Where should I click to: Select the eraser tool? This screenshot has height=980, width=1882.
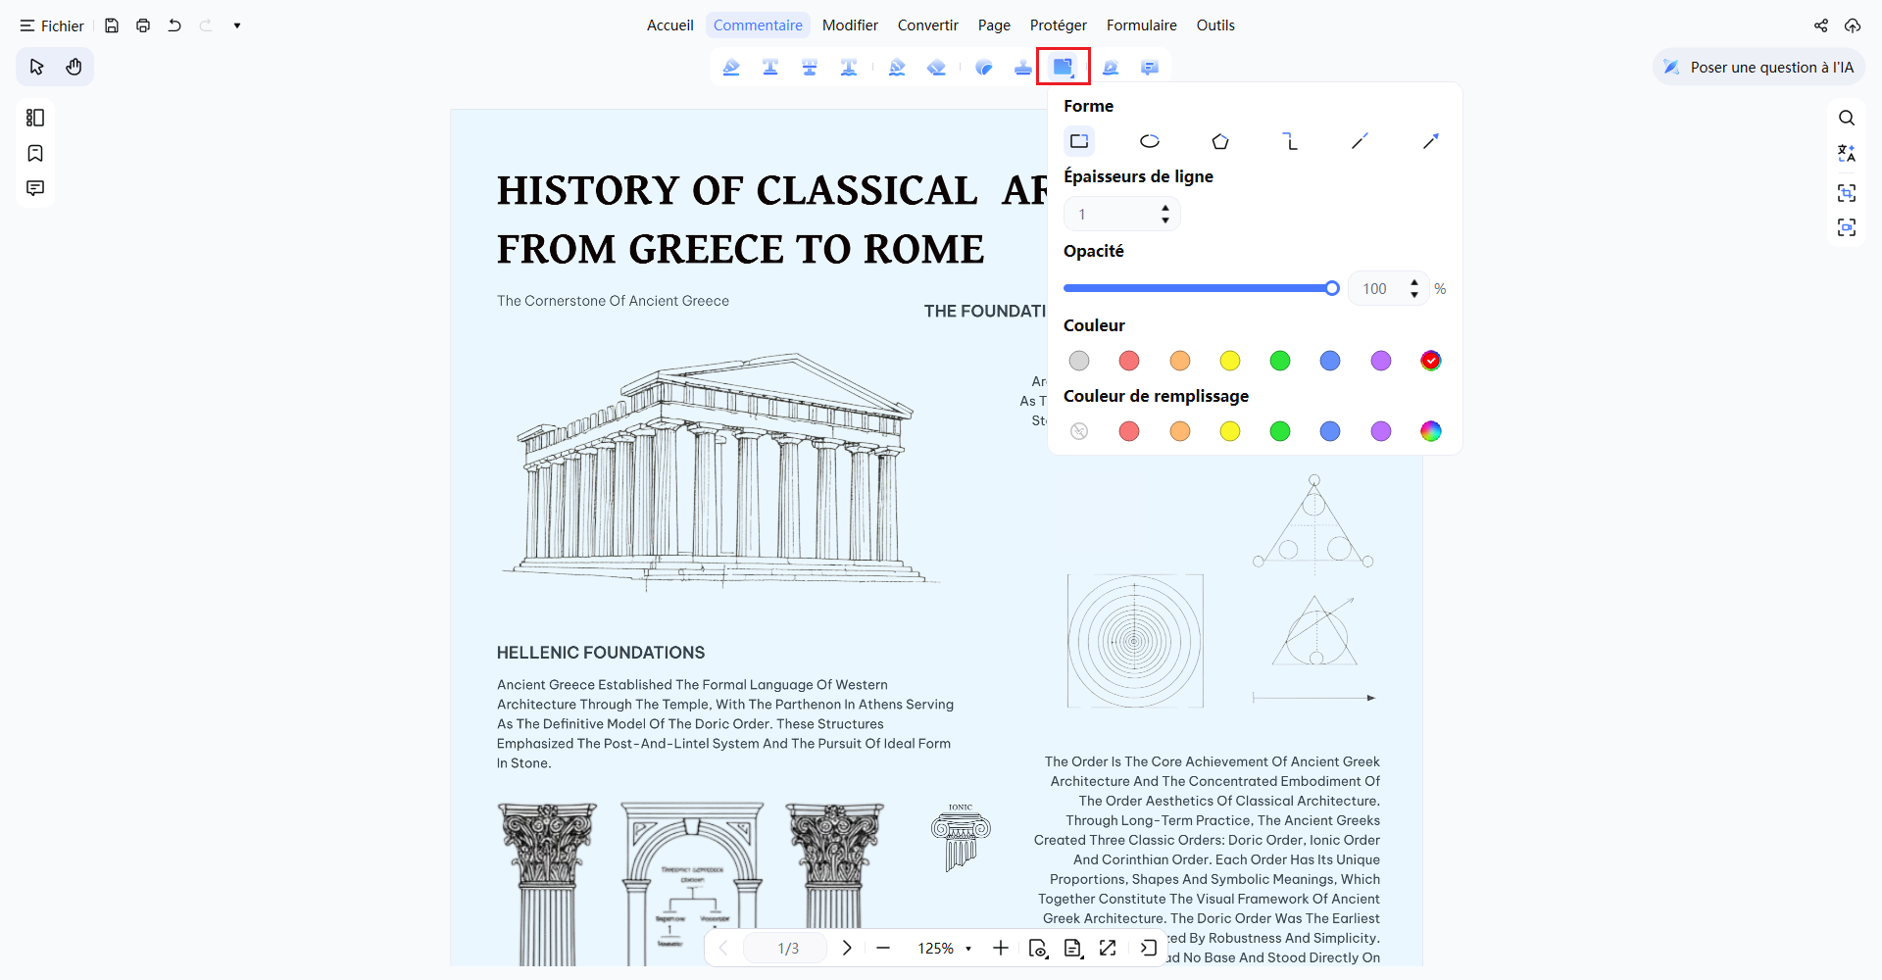pos(936,67)
